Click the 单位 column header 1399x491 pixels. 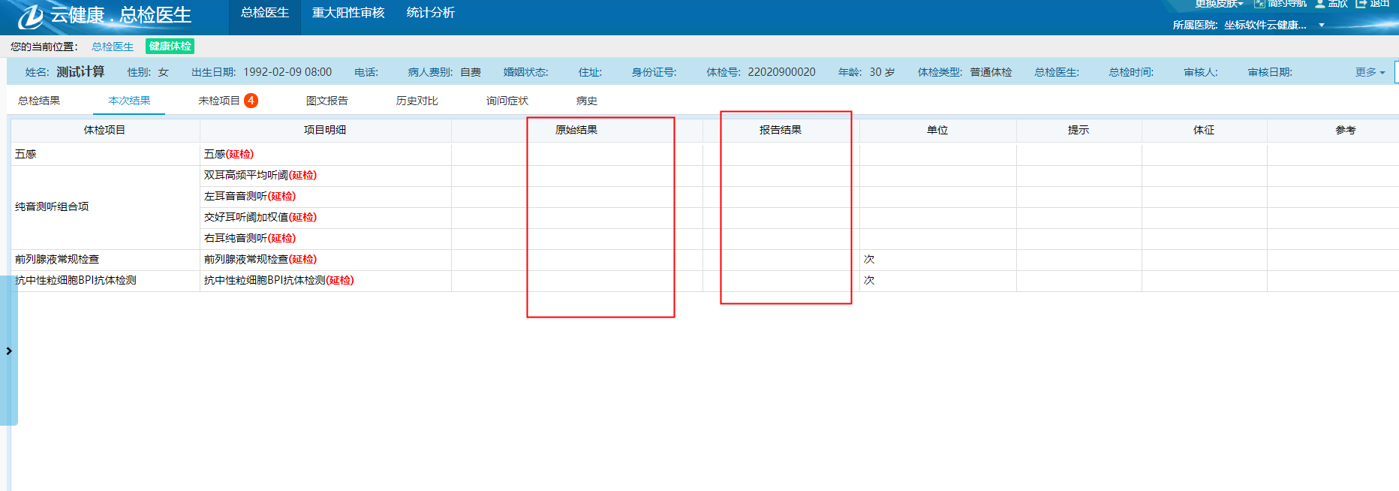click(x=937, y=130)
